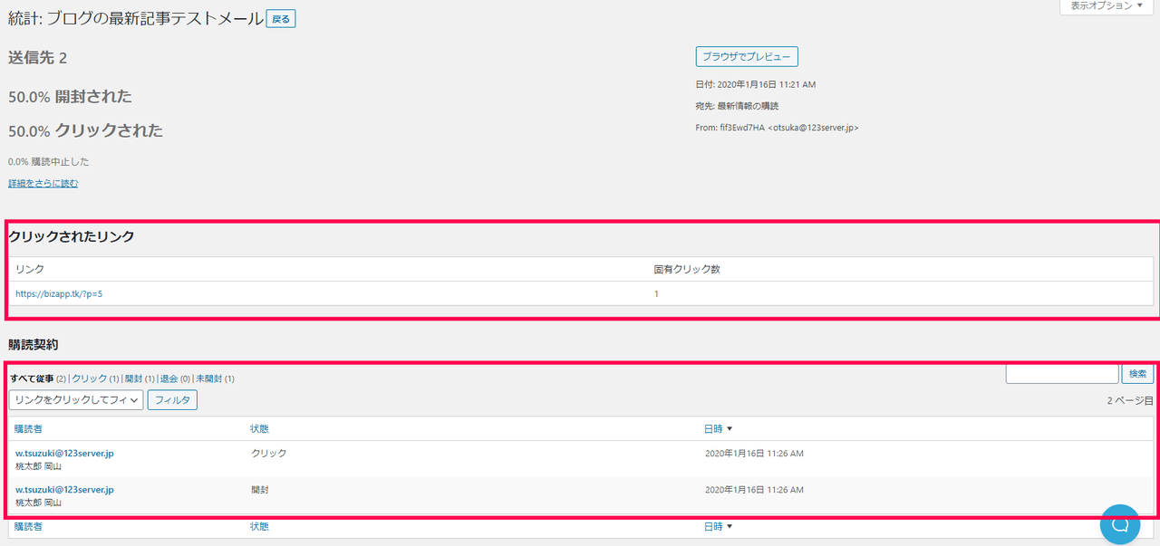Select the 日付: 2020年1月16日 11:21 AM text
The width and height of the screenshot is (1160, 546).
tap(756, 84)
